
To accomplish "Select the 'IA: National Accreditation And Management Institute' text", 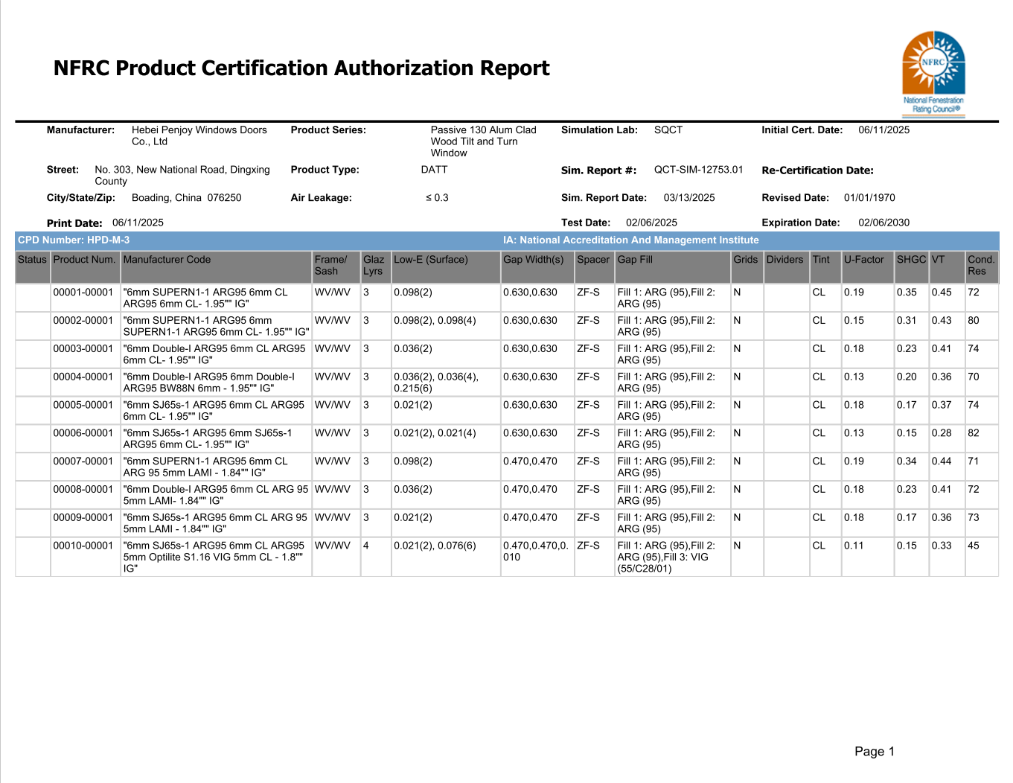I will [630, 240].
